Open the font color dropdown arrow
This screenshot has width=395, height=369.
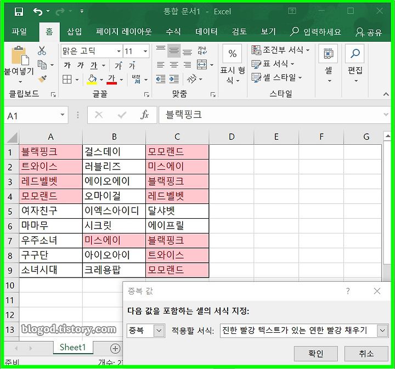click(x=121, y=80)
